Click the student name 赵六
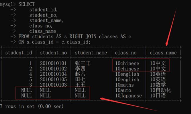The width and height of the screenshot is (191, 114). click(80, 74)
